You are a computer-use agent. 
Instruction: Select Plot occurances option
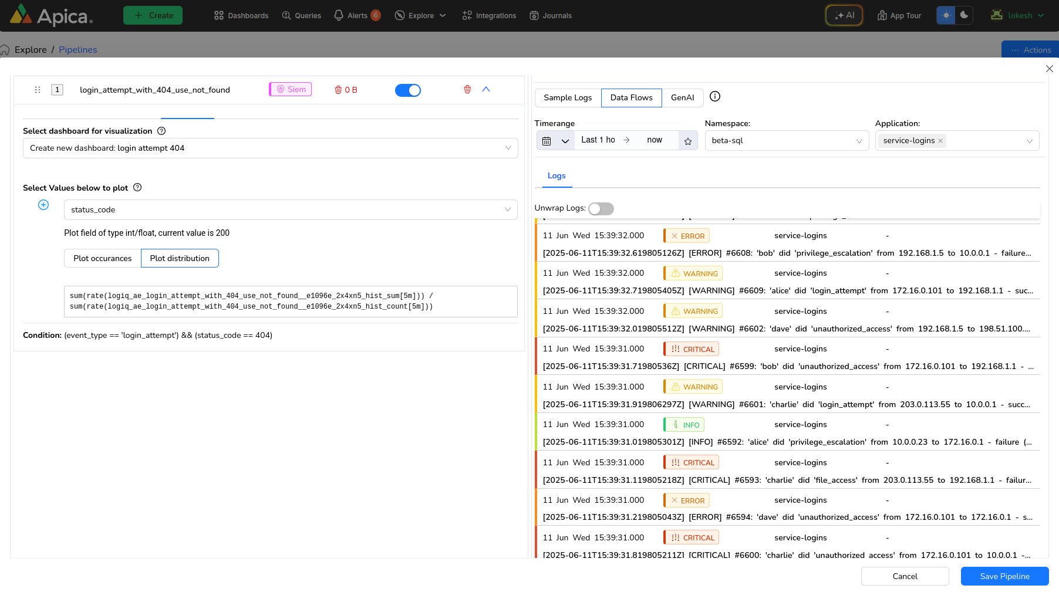[103, 258]
